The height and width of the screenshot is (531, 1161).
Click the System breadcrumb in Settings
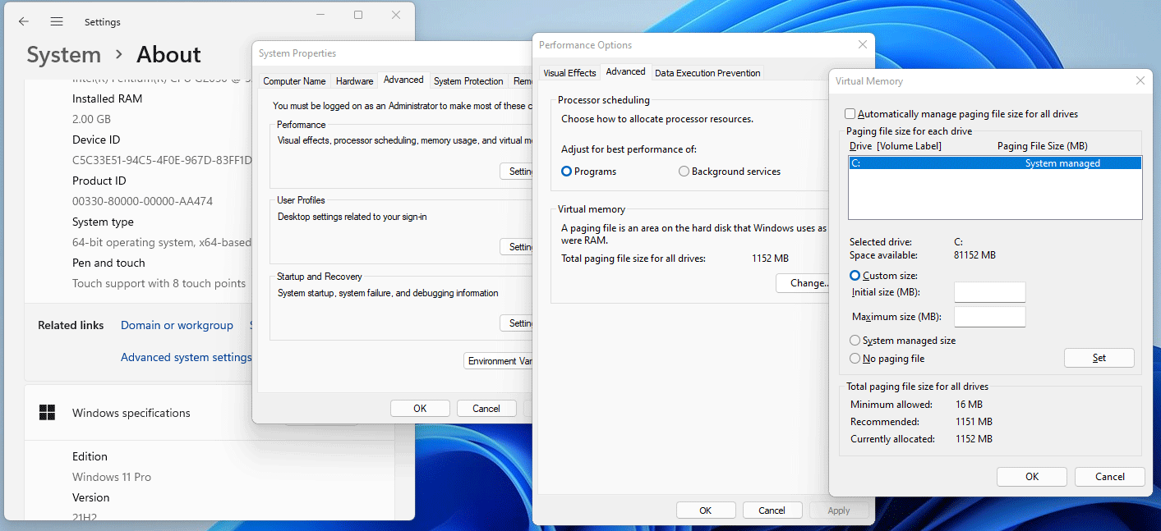(x=63, y=55)
